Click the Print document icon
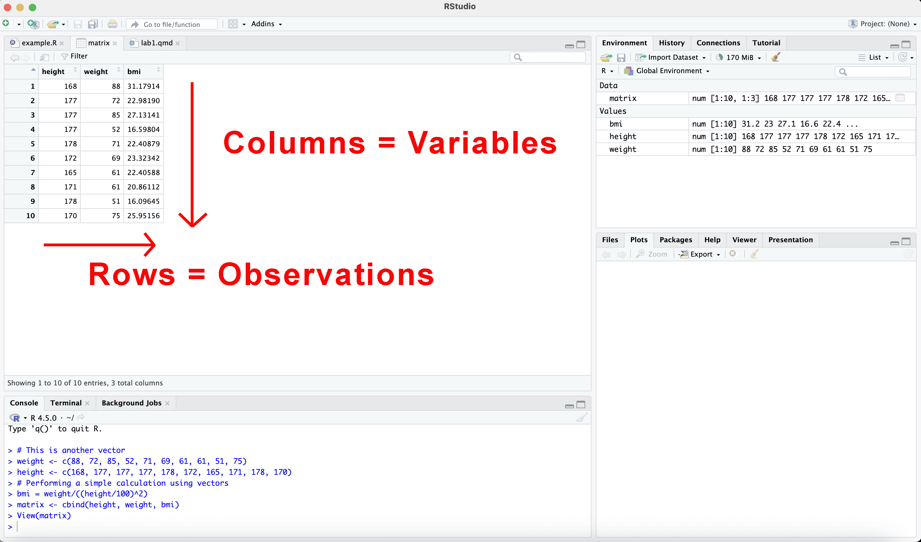Viewport: 921px width, 542px height. coord(113,24)
